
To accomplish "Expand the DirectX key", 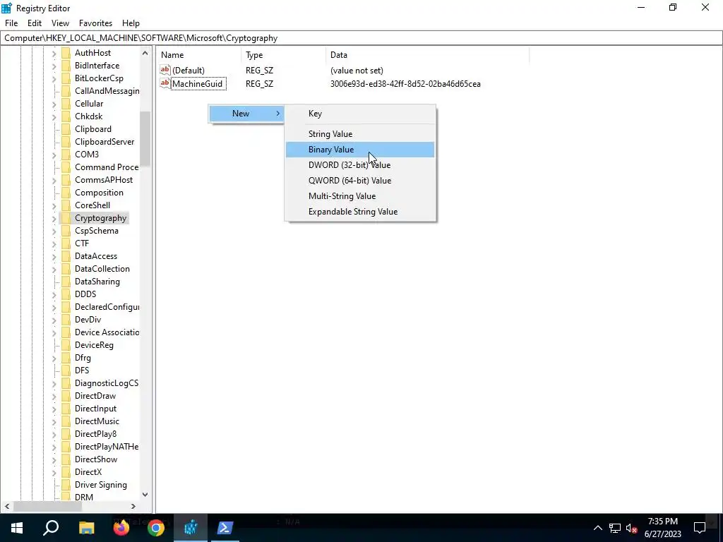I will point(54,472).
